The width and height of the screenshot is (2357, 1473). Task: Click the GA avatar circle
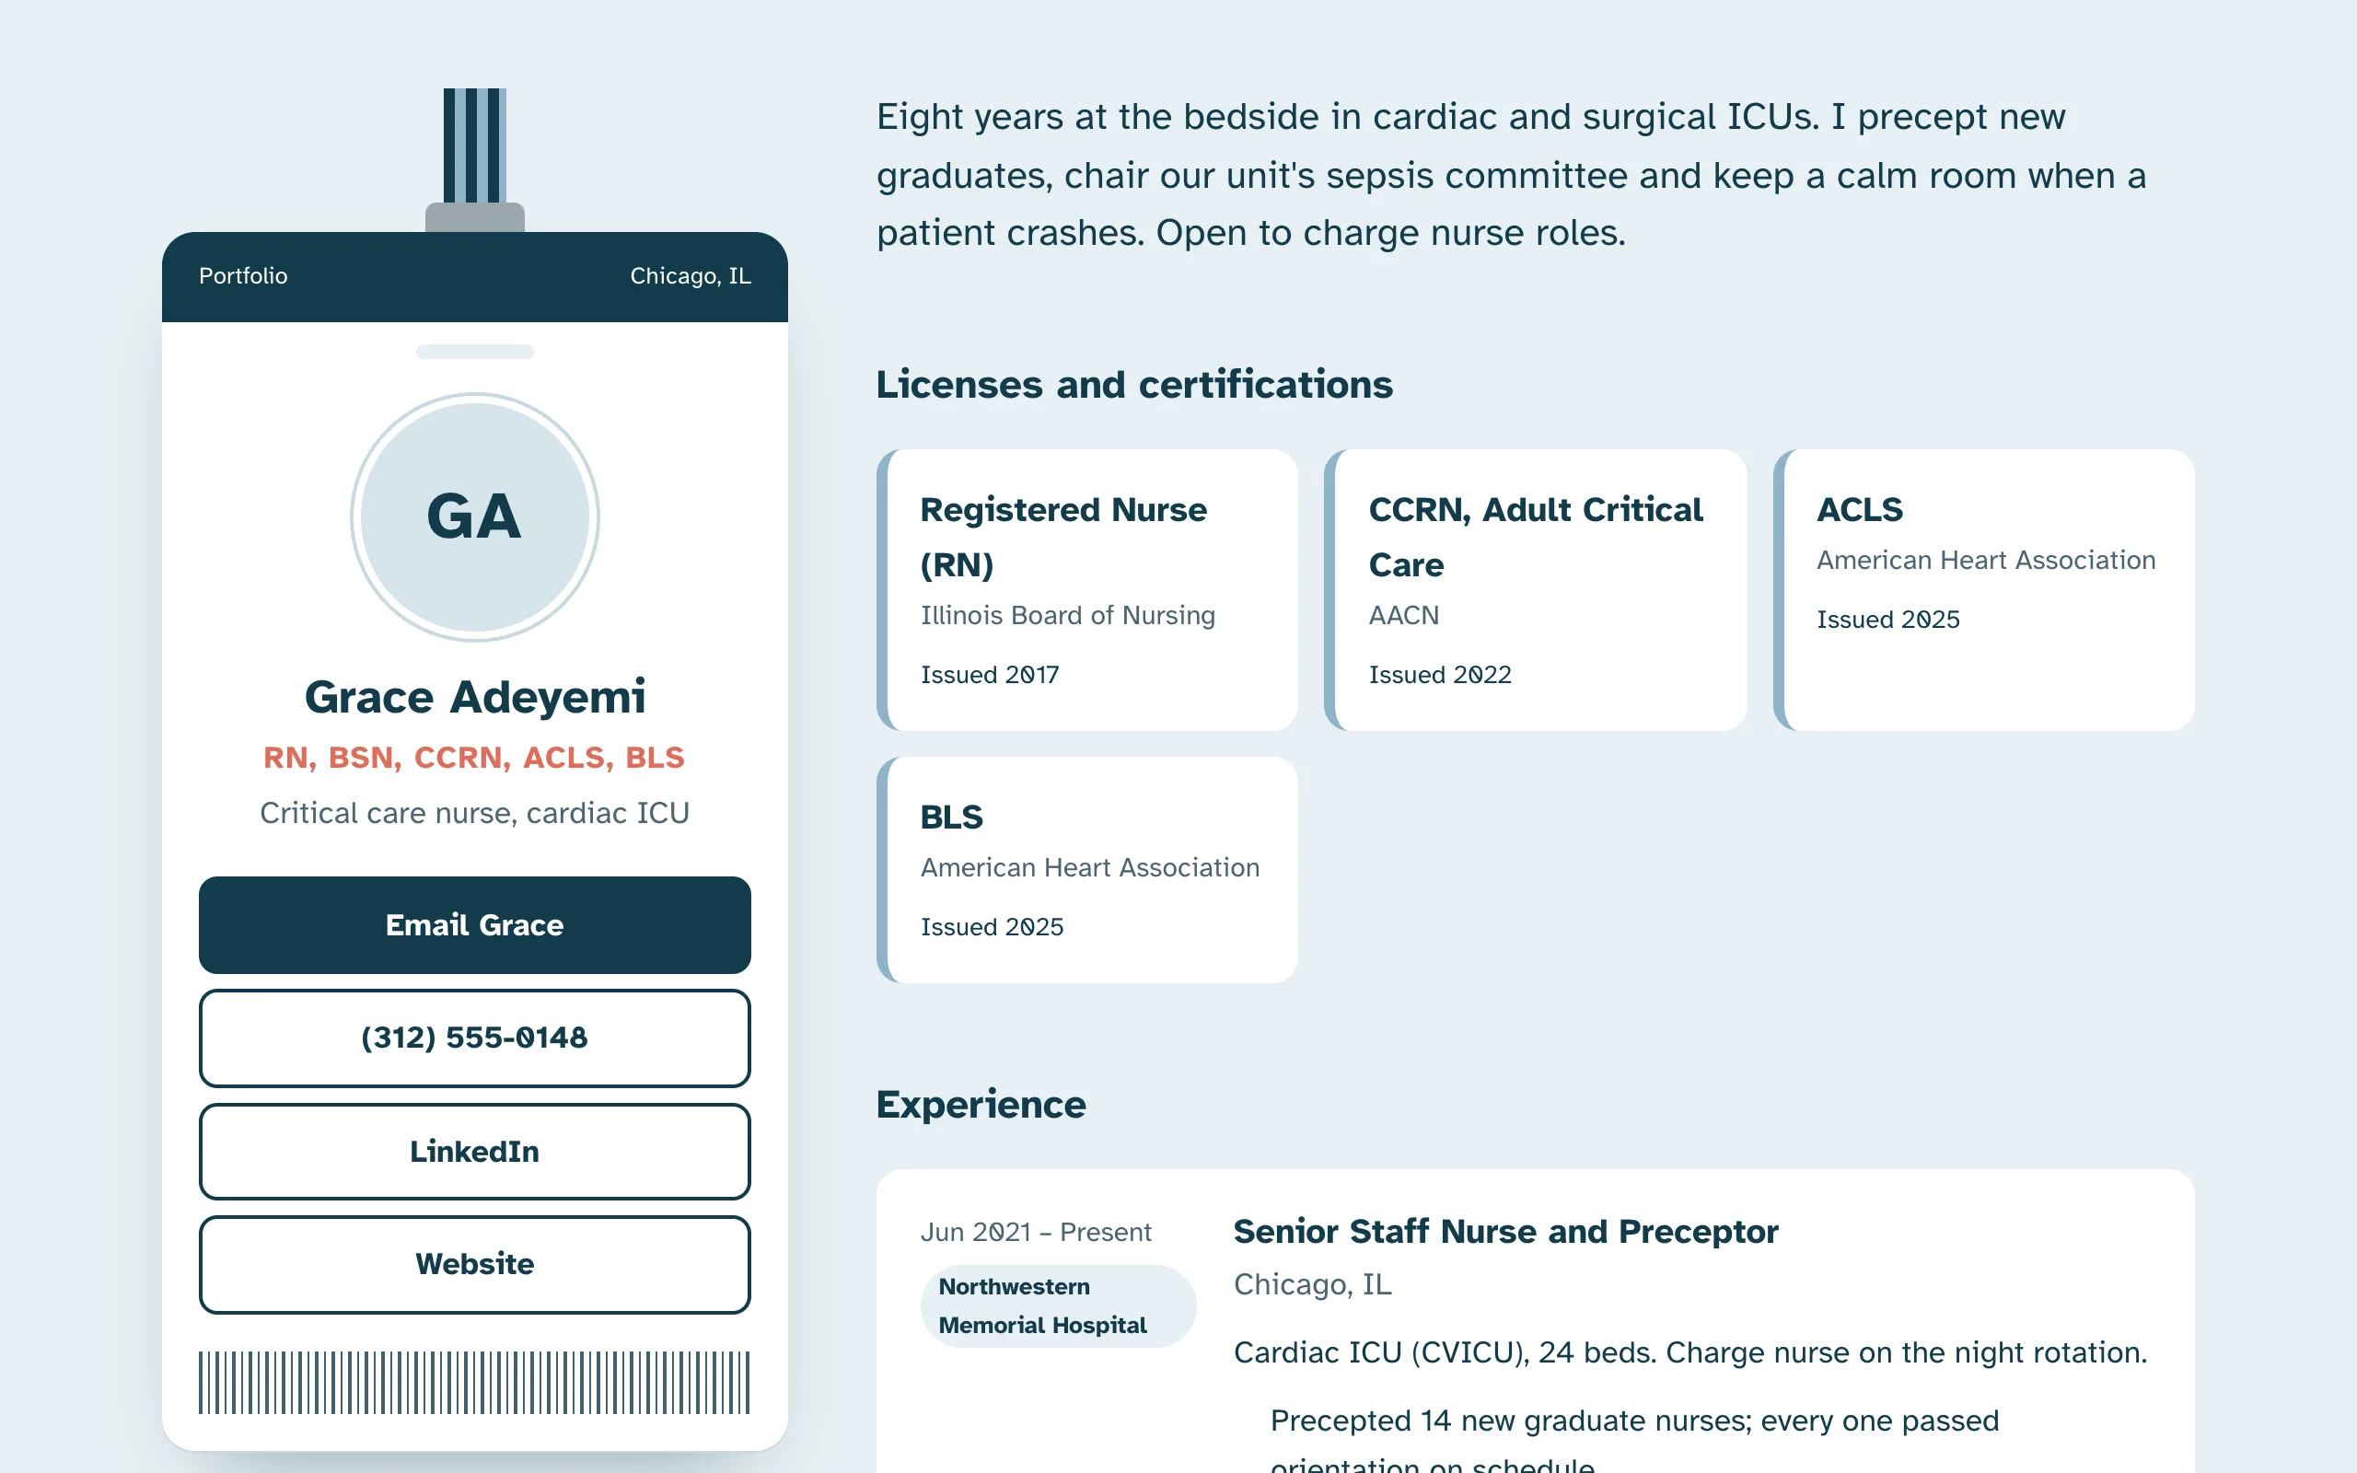(474, 516)
